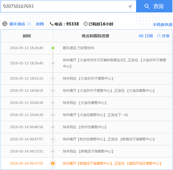Click the envelope icon for 订阅
Viewport: 173px width, 170px height.
click(x=141, y=36)
